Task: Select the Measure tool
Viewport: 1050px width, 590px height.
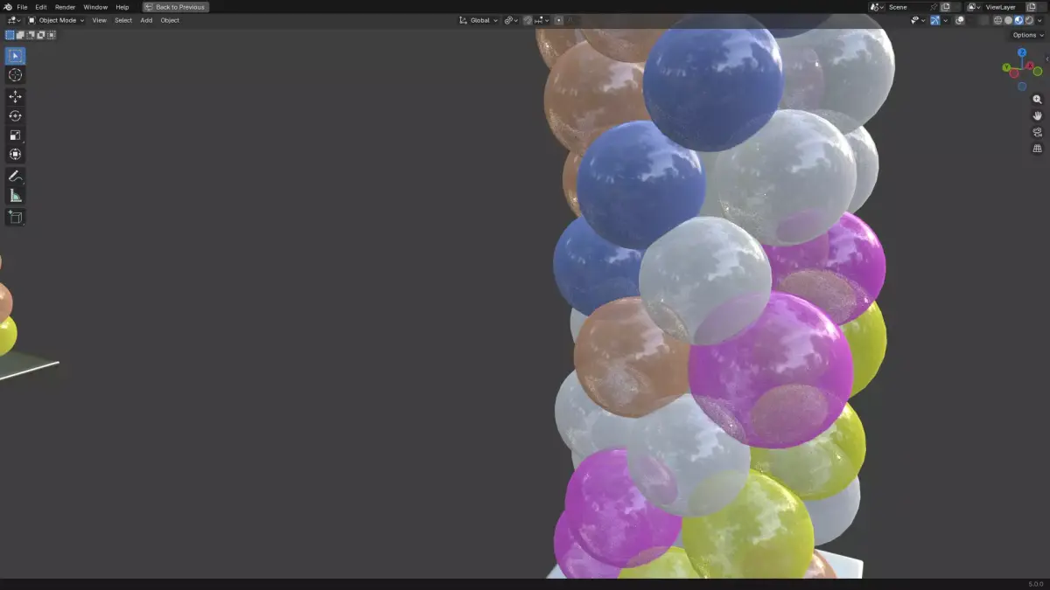Action: pos(15,195)
